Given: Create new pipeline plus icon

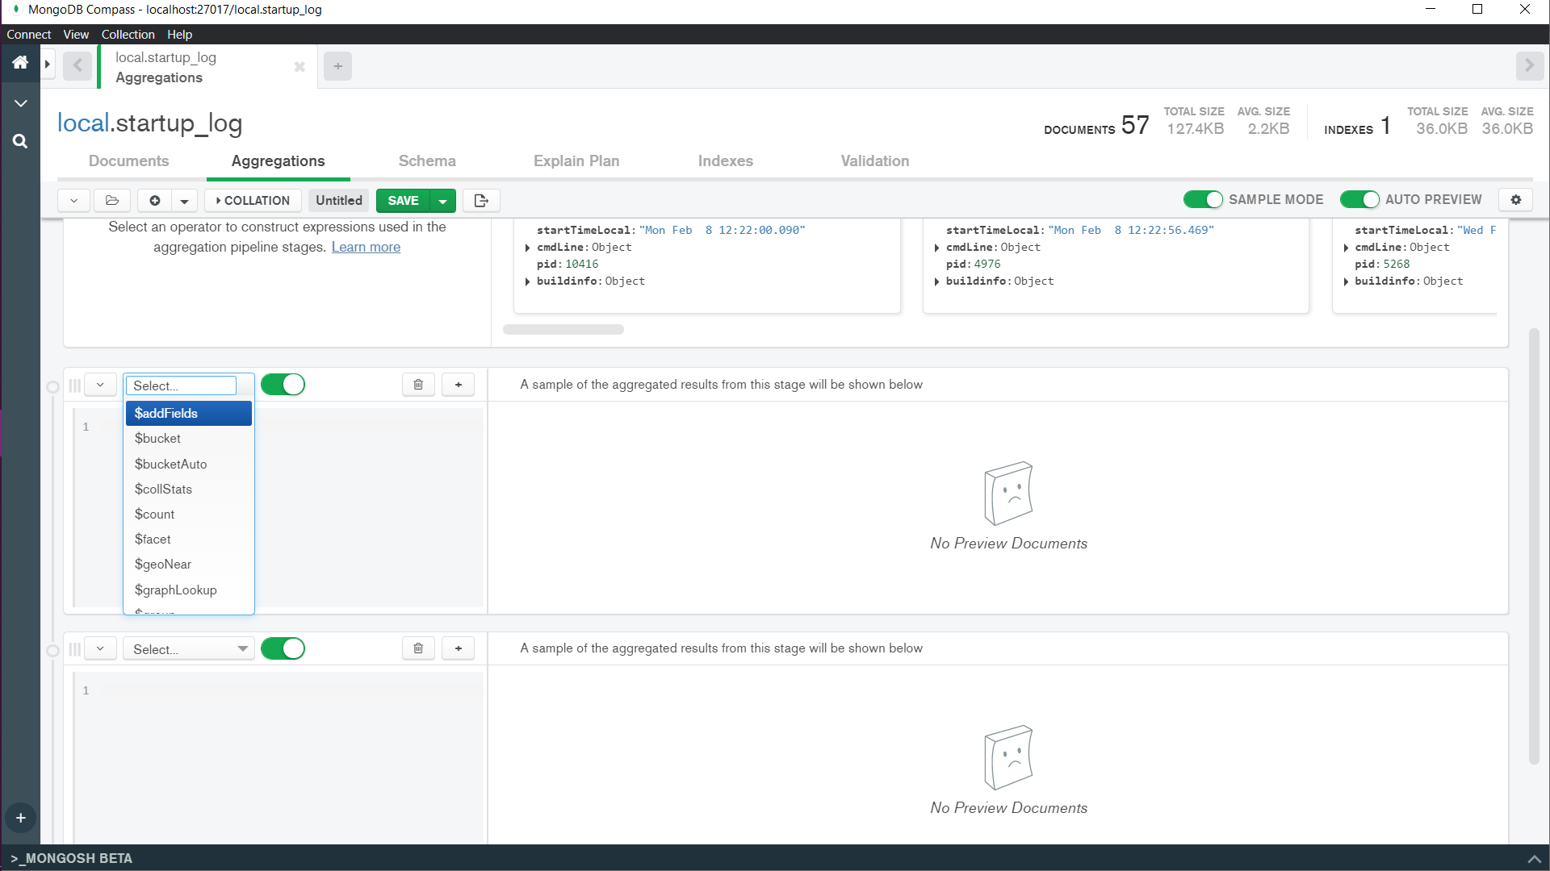Looking at the screenshot, I should click(155, 200).
